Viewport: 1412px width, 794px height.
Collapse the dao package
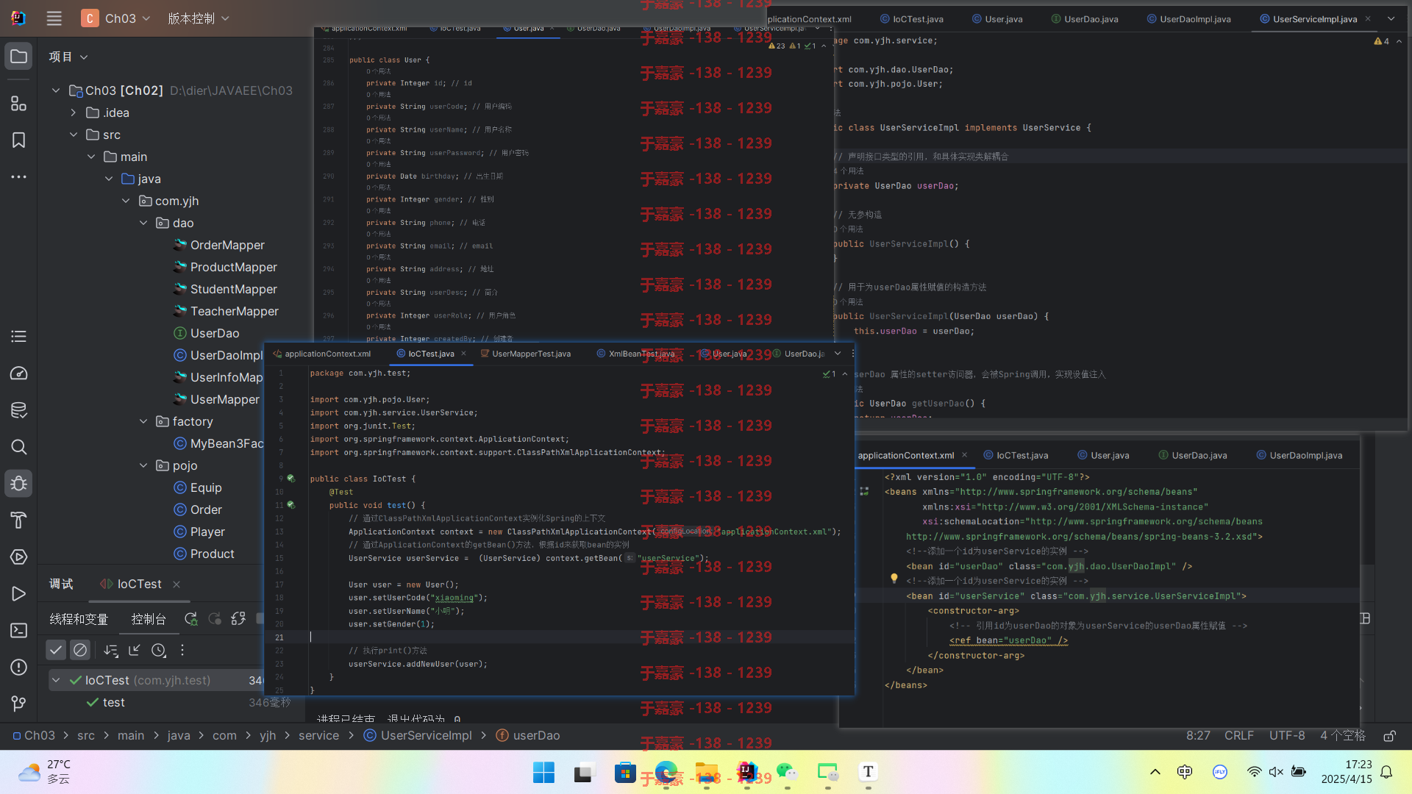143,223
